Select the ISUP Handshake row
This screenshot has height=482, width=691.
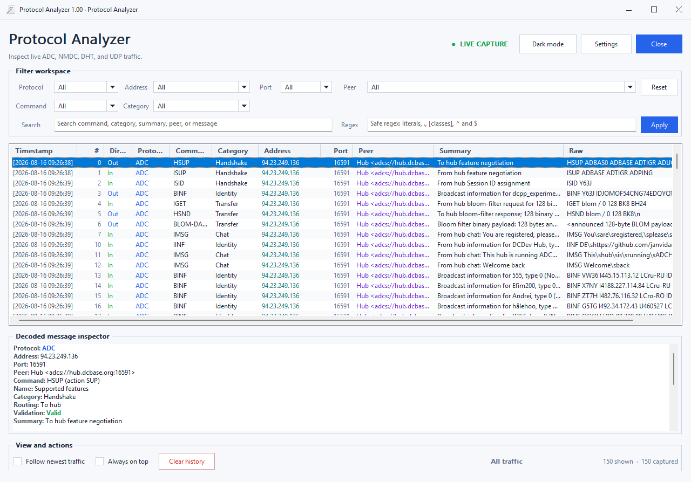[x=341, y=173]
